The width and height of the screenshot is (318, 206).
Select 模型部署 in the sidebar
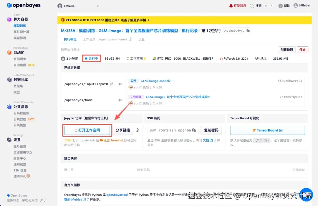tap(20, 38)
